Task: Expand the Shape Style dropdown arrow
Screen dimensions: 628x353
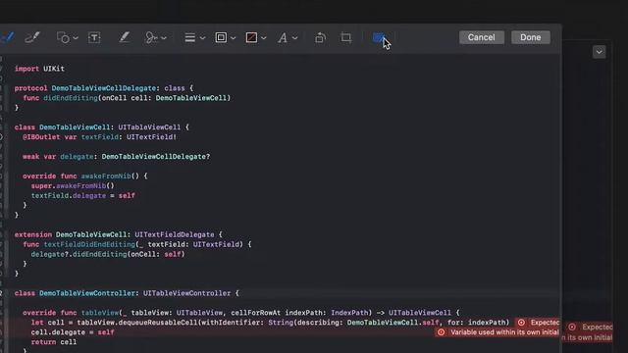Action: coord(203,38)
